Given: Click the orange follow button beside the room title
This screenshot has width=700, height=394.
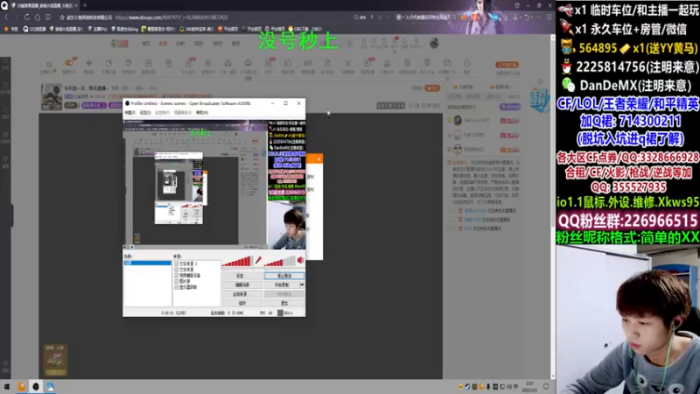Looking at the screenshot, I should point(432,88).
